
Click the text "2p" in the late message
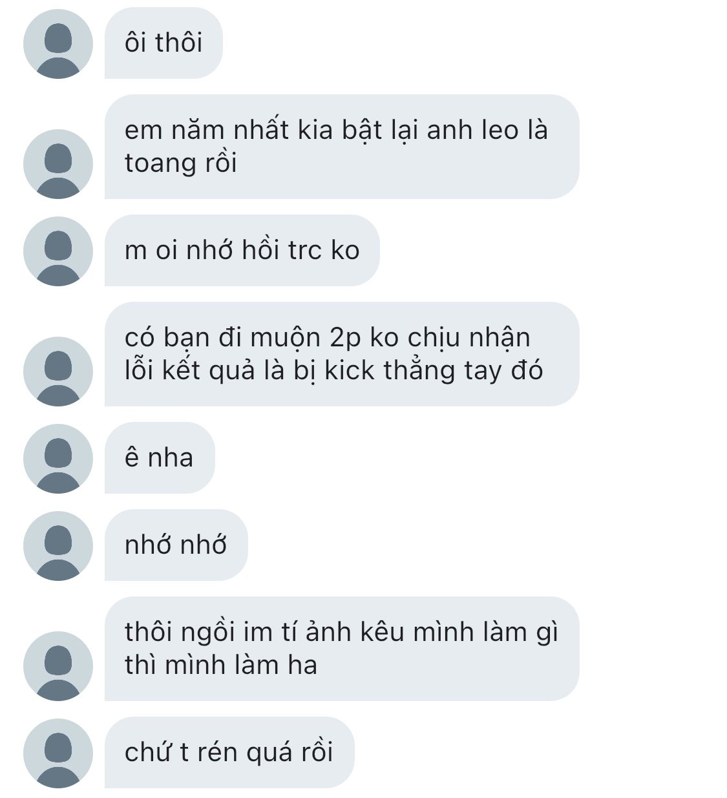coord(346,338)
